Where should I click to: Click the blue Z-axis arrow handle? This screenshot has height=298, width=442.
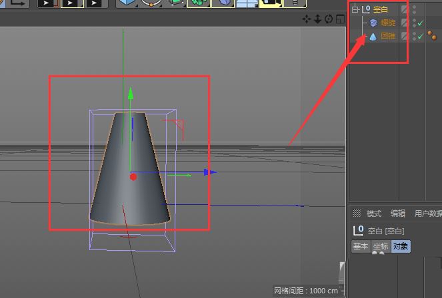210,172
